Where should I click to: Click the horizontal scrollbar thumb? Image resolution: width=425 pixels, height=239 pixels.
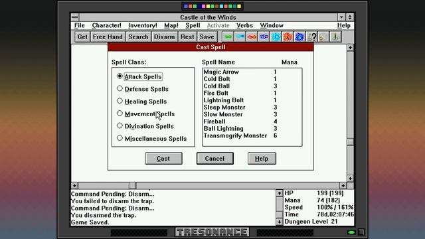coord(133,186)
